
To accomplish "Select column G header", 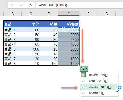I will click(107, 14).
